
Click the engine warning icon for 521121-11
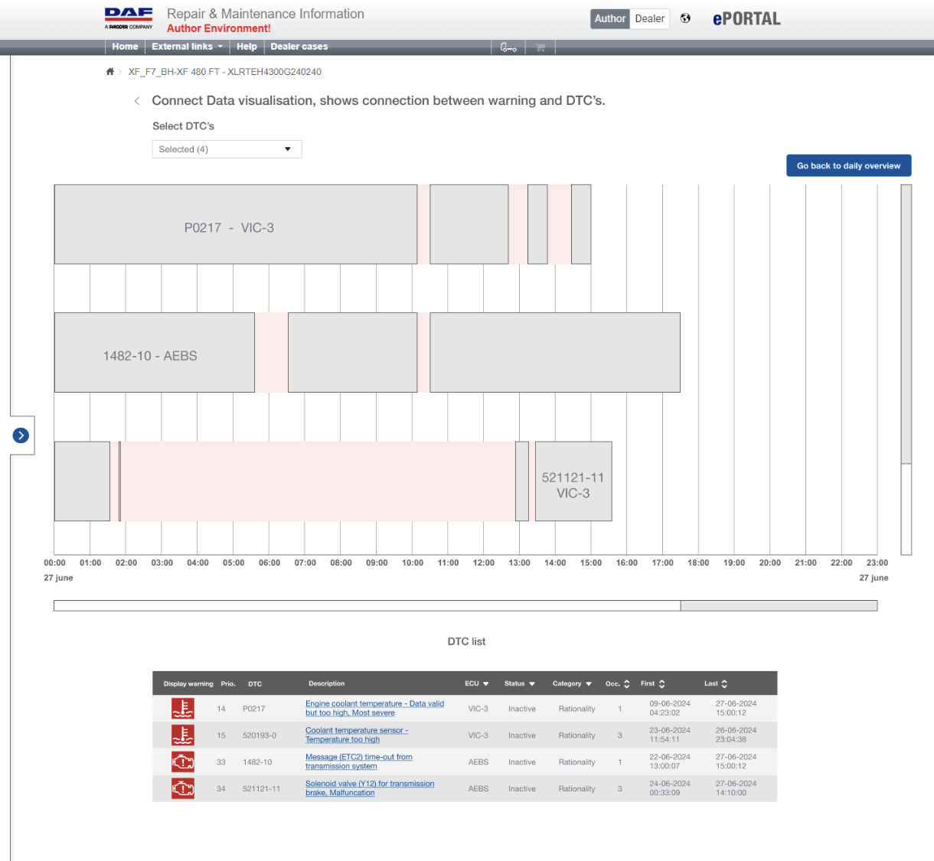182,788
